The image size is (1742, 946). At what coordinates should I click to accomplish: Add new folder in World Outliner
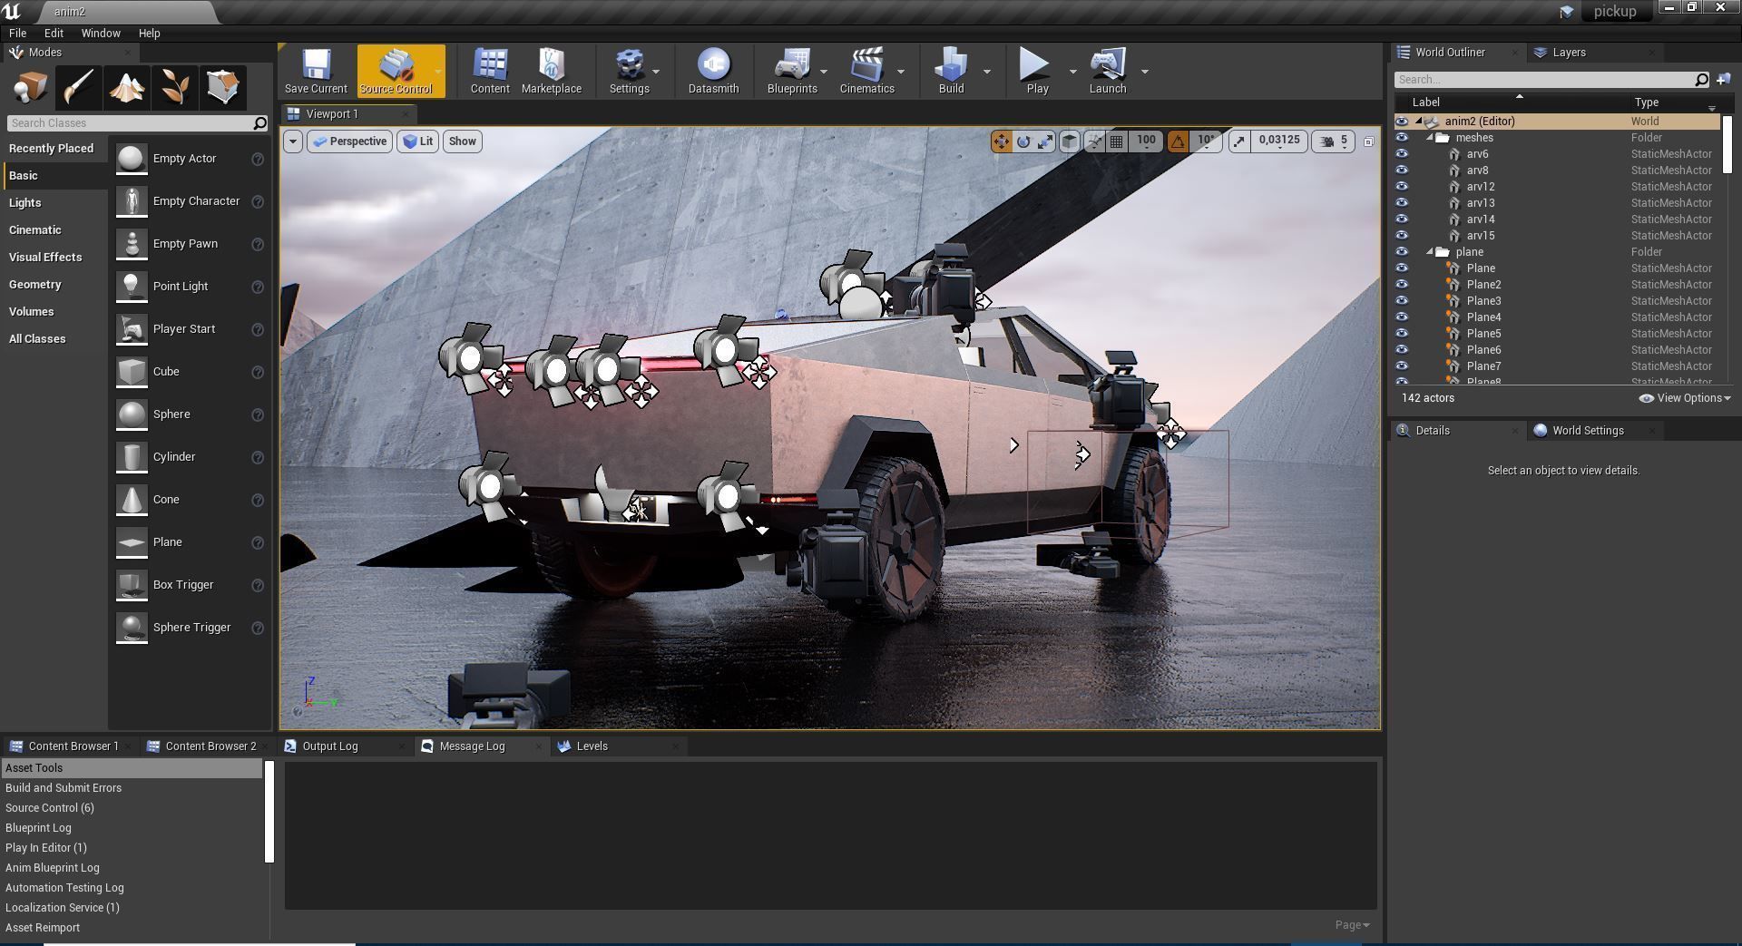coord(1723,80)
